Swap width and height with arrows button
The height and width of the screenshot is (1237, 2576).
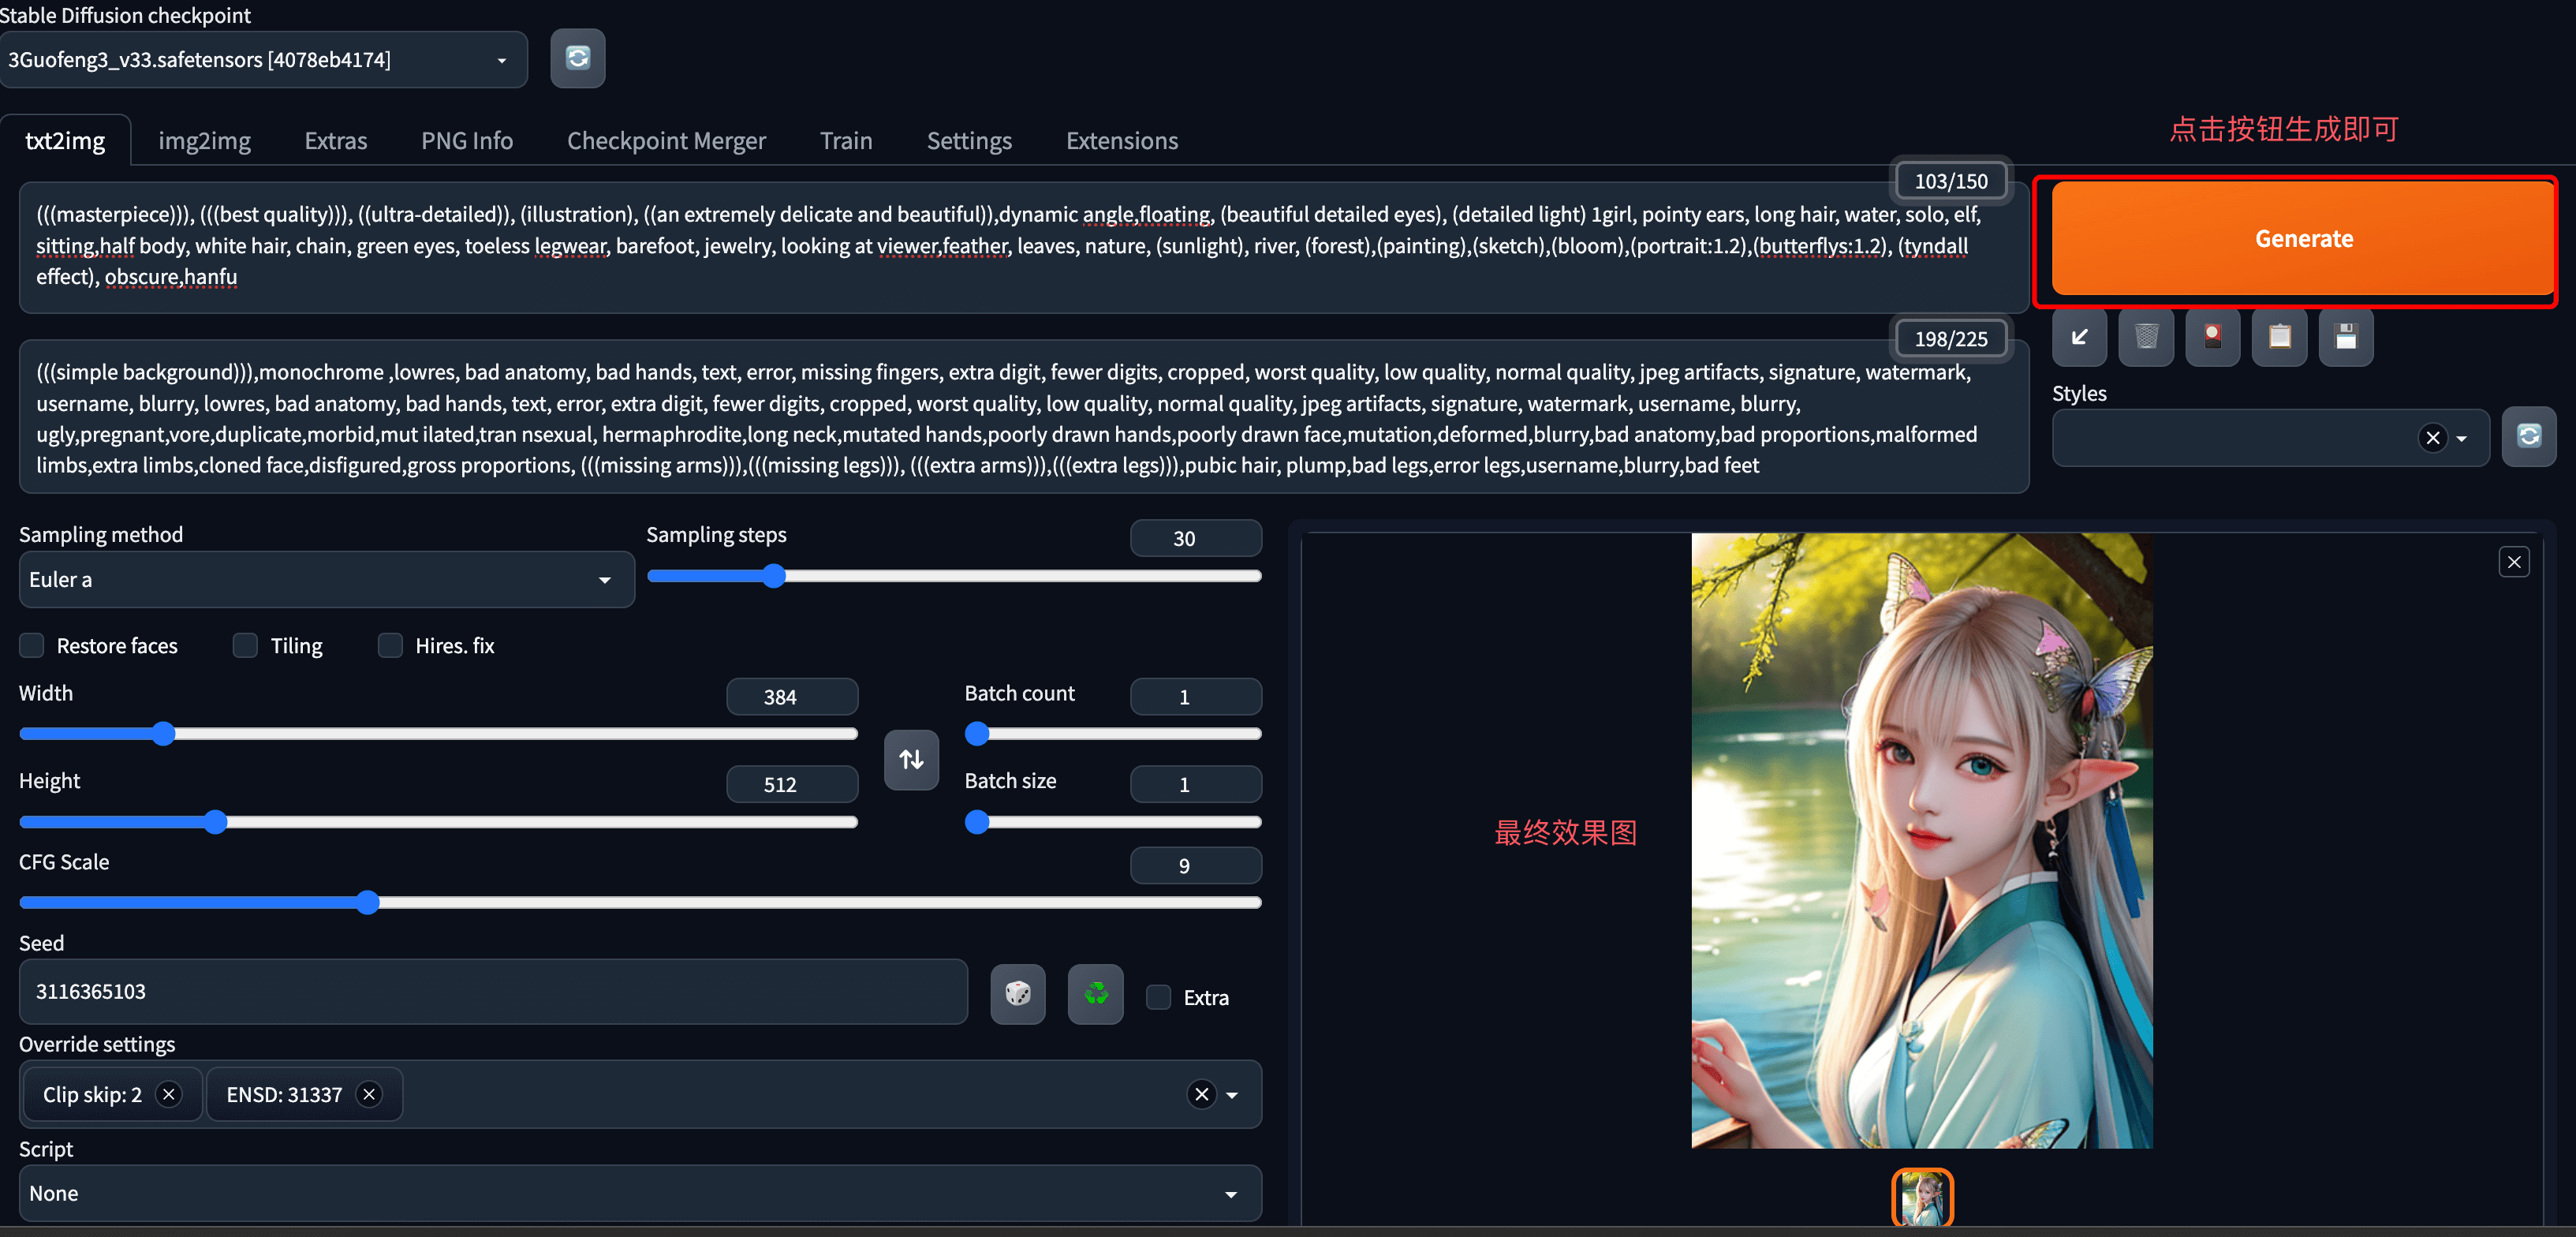point(911,760)
